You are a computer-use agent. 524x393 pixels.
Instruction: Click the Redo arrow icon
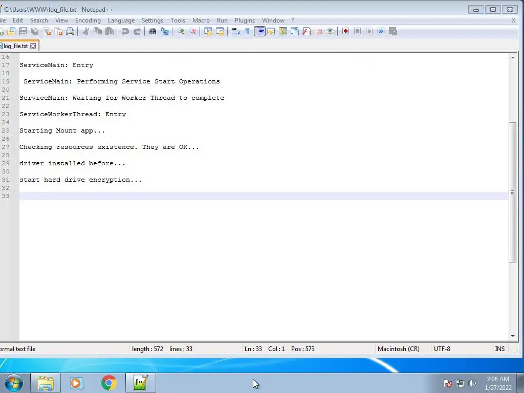click(x=137, y=31)
